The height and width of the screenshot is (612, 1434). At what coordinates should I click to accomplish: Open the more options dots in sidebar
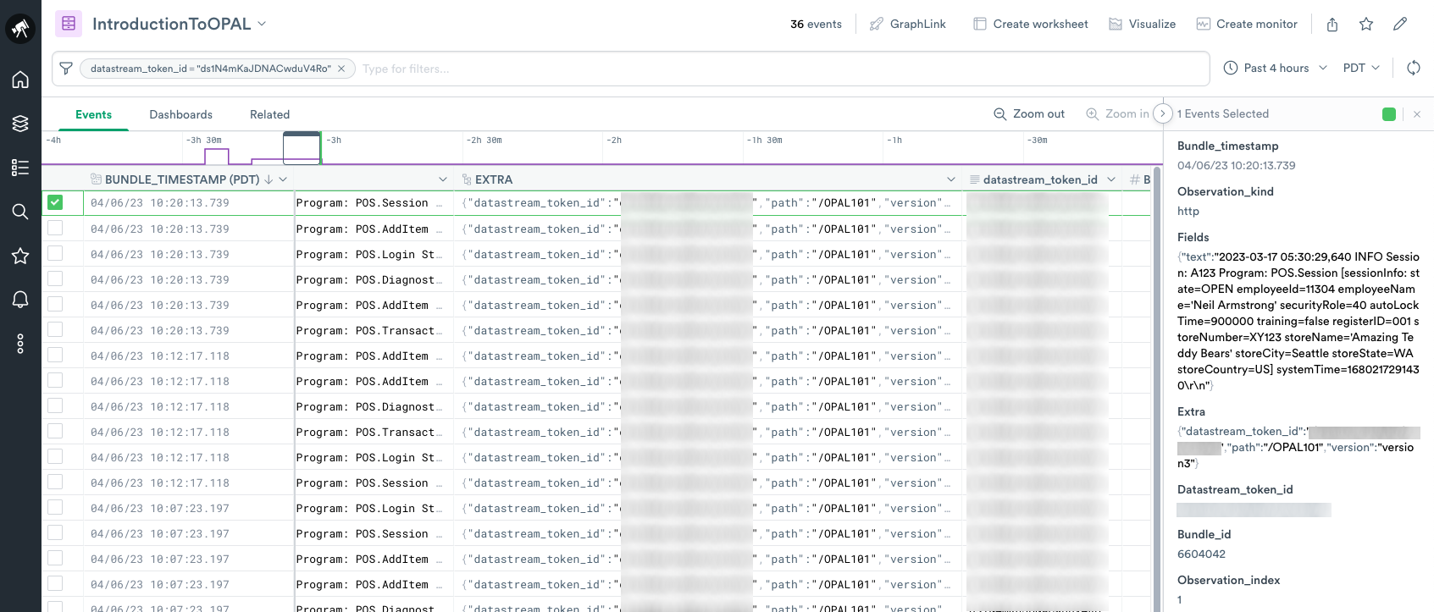pos(20,343)
